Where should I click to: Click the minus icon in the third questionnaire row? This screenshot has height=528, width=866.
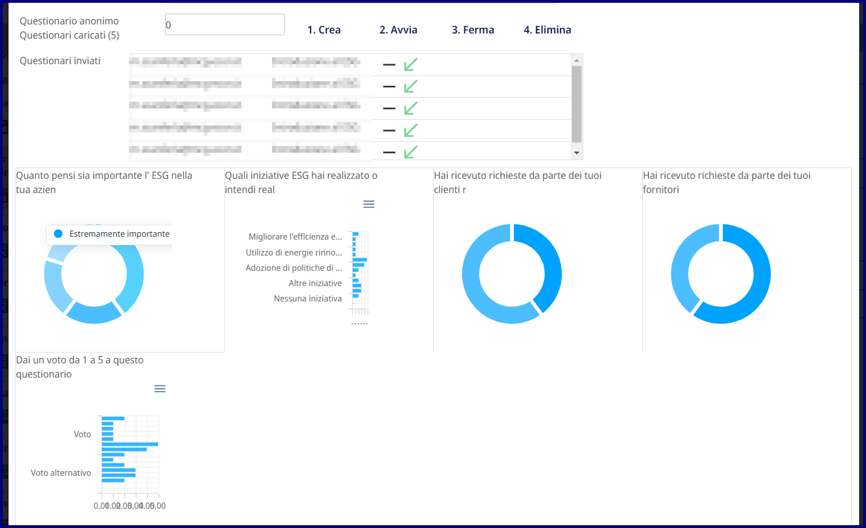[389, 108]
